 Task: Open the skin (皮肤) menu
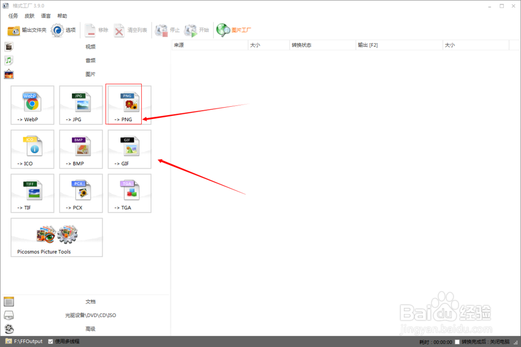tap(30, 16)
